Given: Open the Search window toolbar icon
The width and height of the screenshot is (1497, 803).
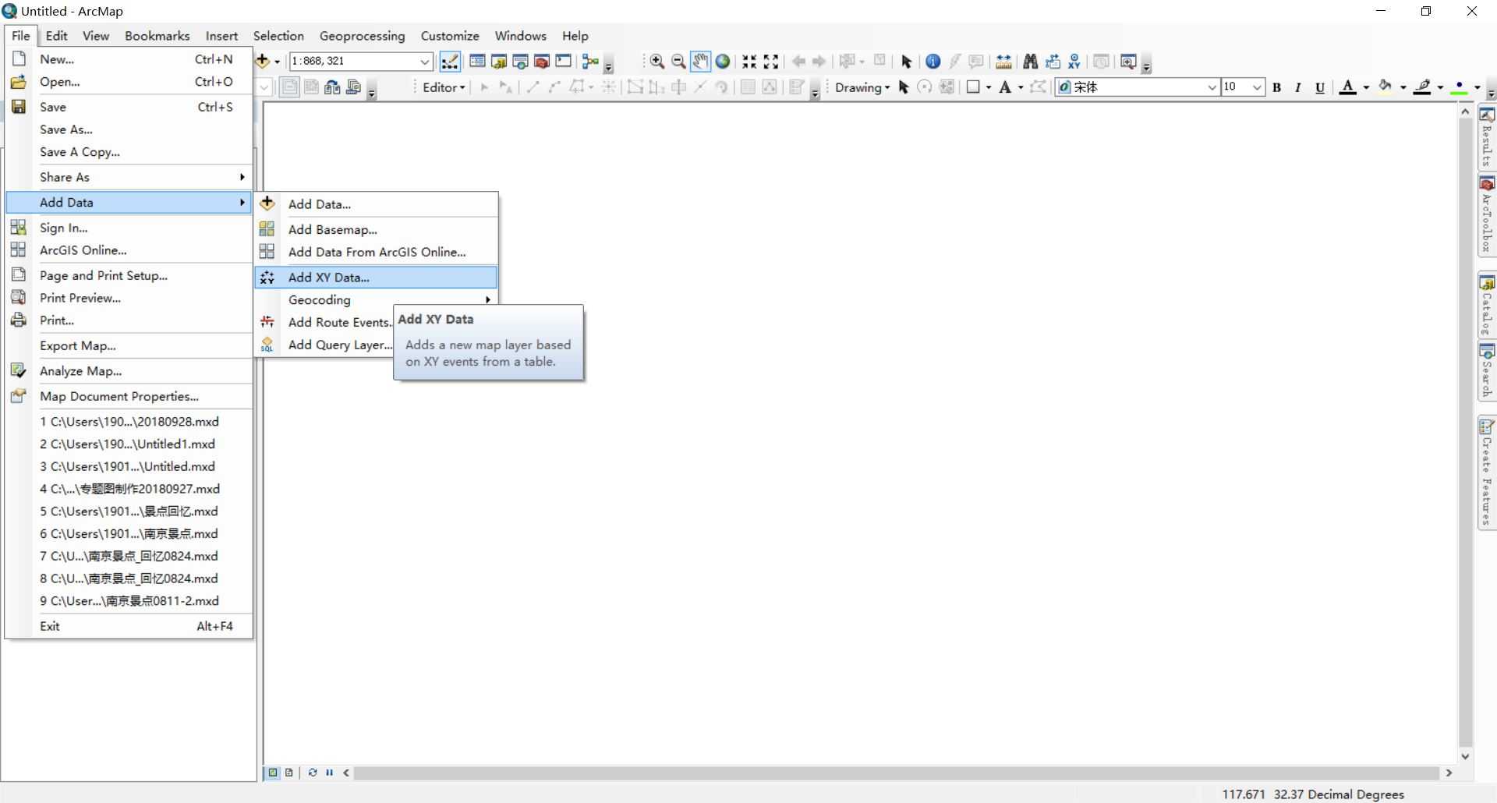Looking at the screenshot, I should click(520, 62).
